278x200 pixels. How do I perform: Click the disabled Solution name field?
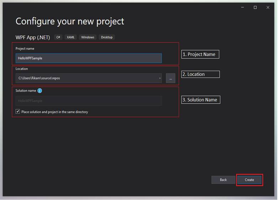88,101
